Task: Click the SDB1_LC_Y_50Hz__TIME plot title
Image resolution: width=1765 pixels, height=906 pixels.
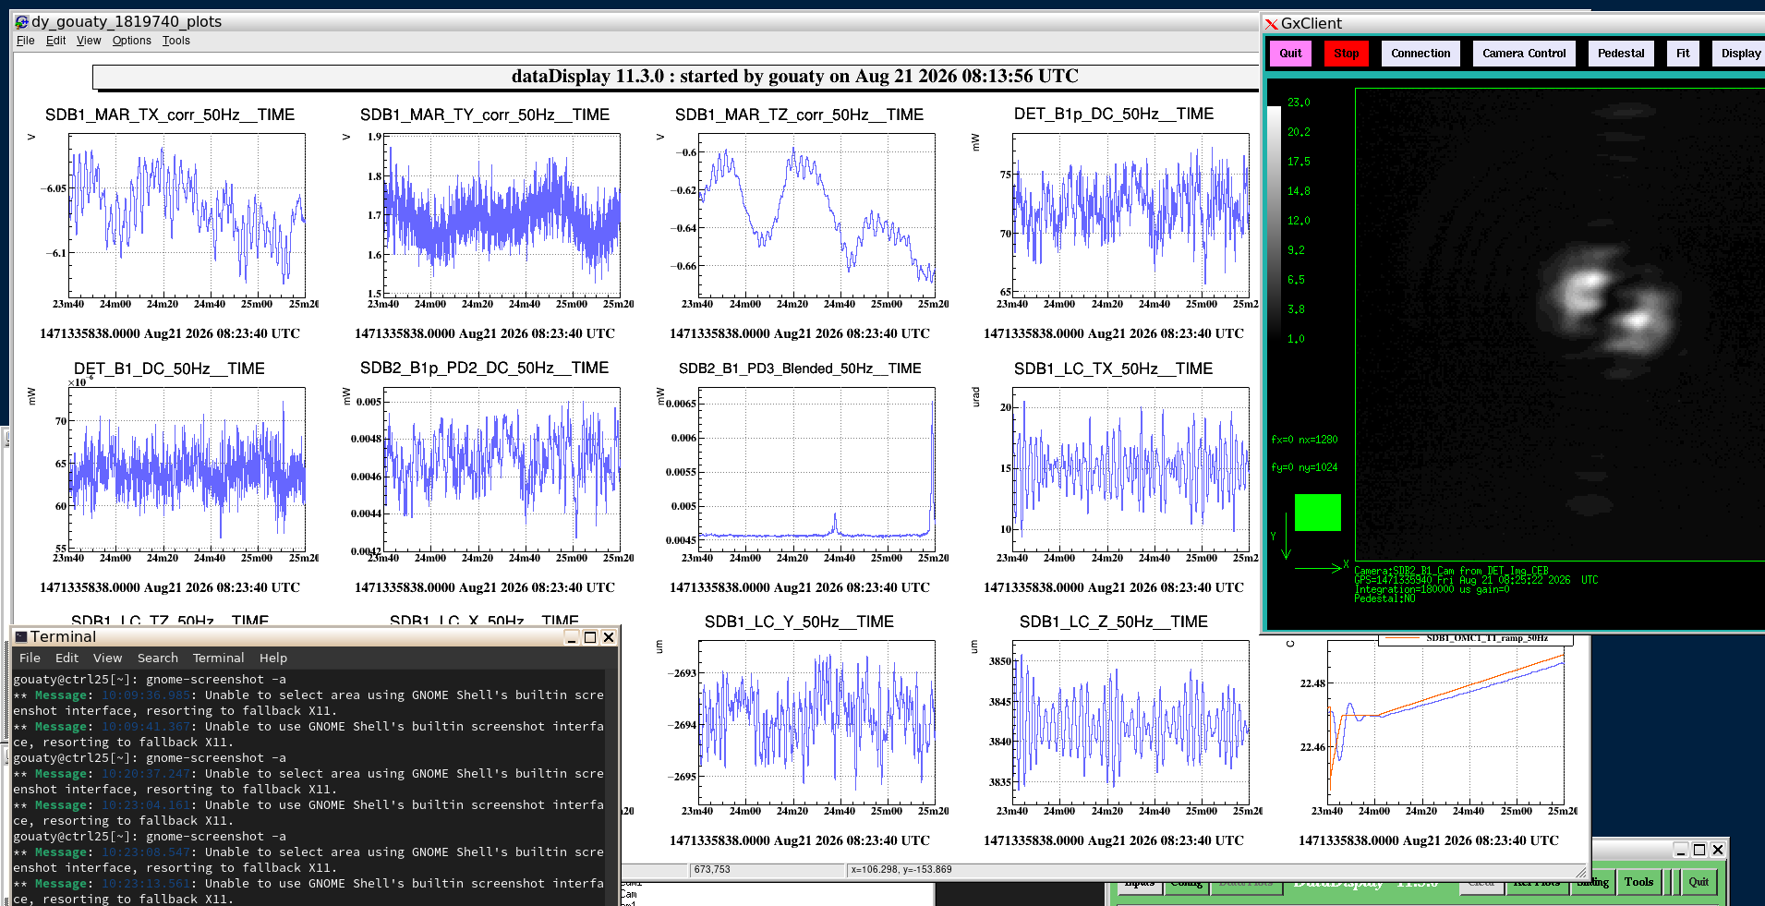Action: point(799,622)
